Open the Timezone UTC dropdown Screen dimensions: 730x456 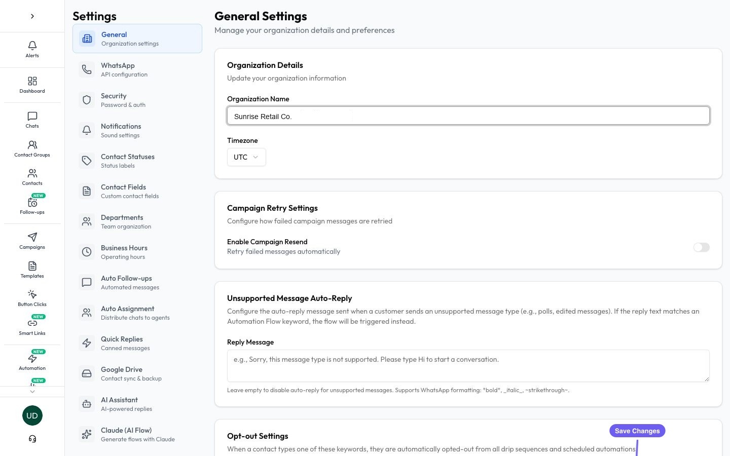coord(246,157)
